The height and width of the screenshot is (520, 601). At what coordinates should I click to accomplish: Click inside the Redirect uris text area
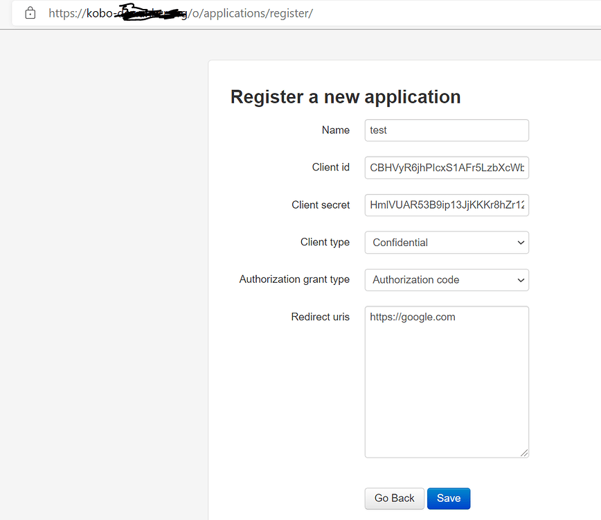446,381
